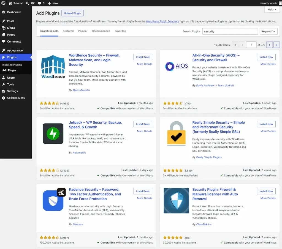Click the Really Simple Security padlock icon
Viewport: 282px width, 249px height.
(177, 133)
